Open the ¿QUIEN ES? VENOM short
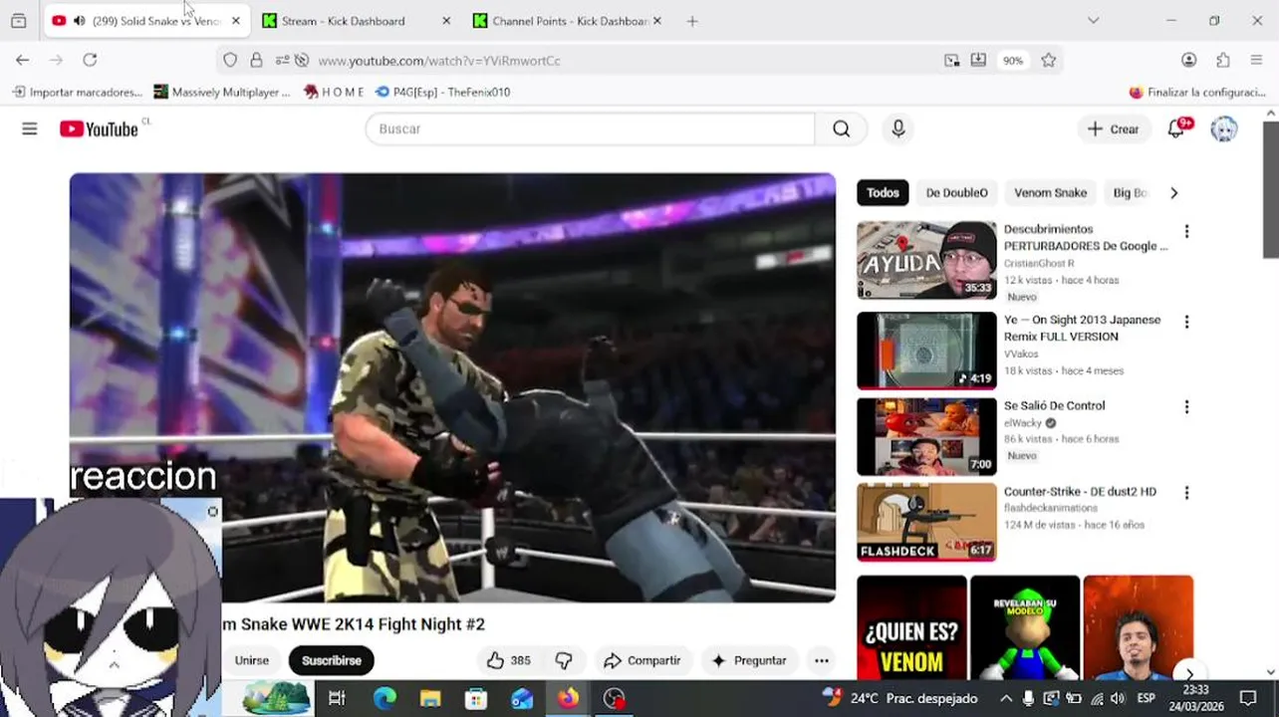The width and height of the screenshot is (1279, 717). point(911,627)
